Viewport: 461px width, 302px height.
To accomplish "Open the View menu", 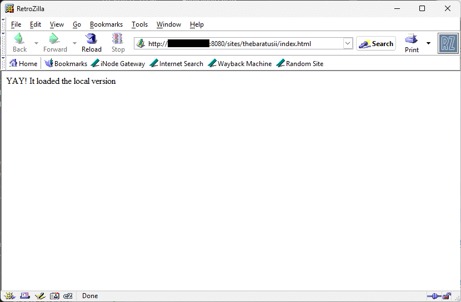I will (57, 24).
